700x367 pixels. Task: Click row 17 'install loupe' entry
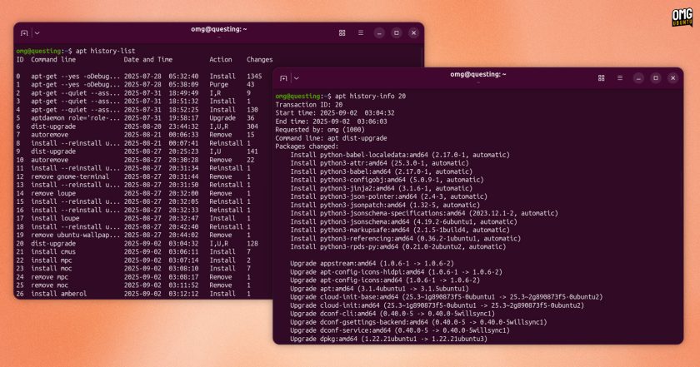pyautogui.click(x=55, y=219)
